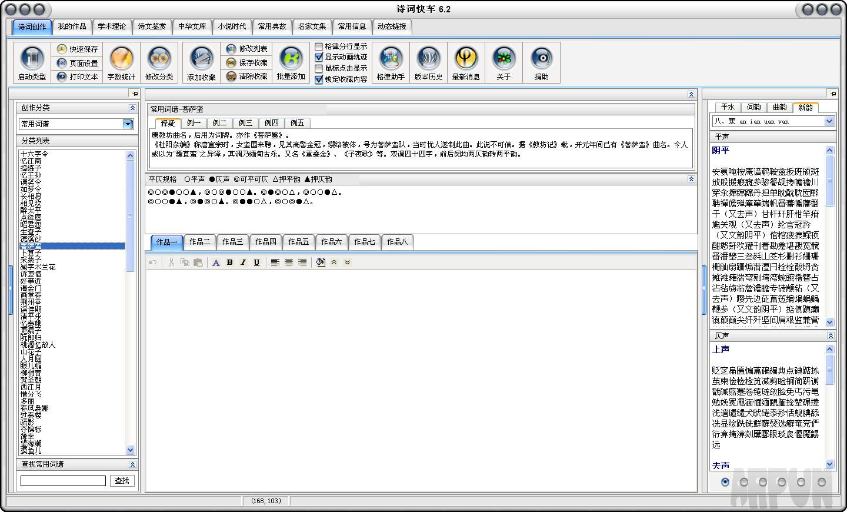The height and width of the screenshot is (512, 847).
Task: Click 快速保存 quick save button
Action: [78, 49]
